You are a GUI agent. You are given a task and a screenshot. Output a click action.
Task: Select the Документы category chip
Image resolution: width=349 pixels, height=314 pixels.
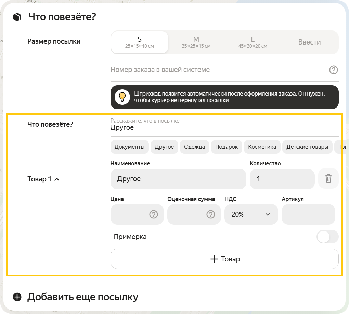129,147
